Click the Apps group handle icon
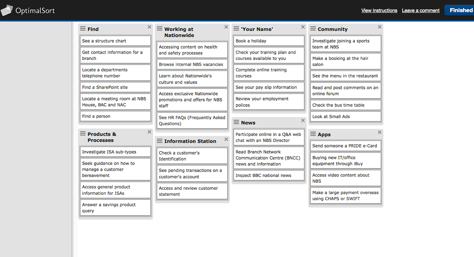 click(x=313, y=134)
